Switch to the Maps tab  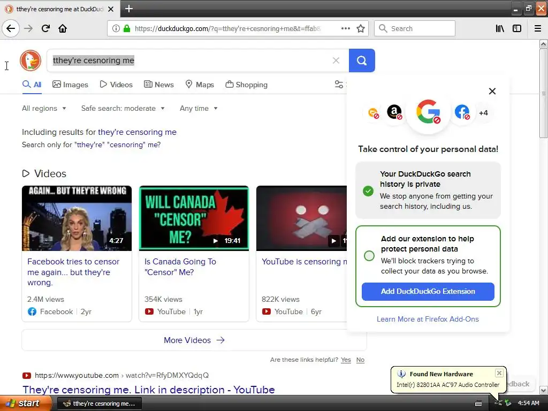(x=200, y=85)
